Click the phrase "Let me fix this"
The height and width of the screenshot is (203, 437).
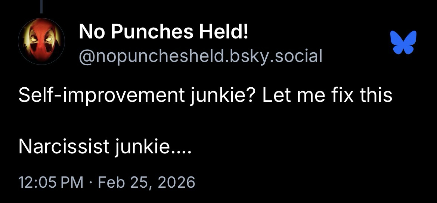coord(327,96)
